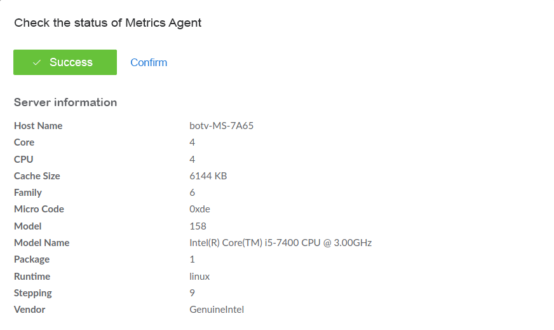Select the host name value botv-MS-7A65
The height and width of the screenshot is (330, 554).
point(222,126)
